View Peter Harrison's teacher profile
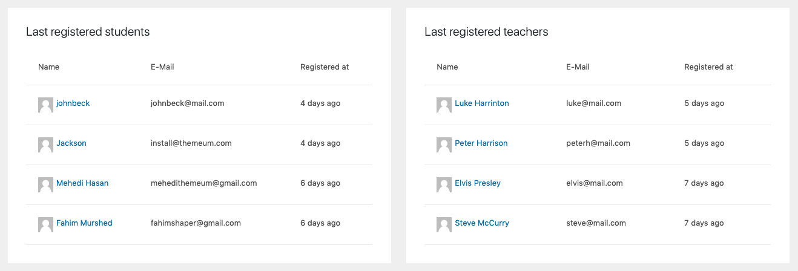The height and width of the screenshot is (271, 798). 481,143
